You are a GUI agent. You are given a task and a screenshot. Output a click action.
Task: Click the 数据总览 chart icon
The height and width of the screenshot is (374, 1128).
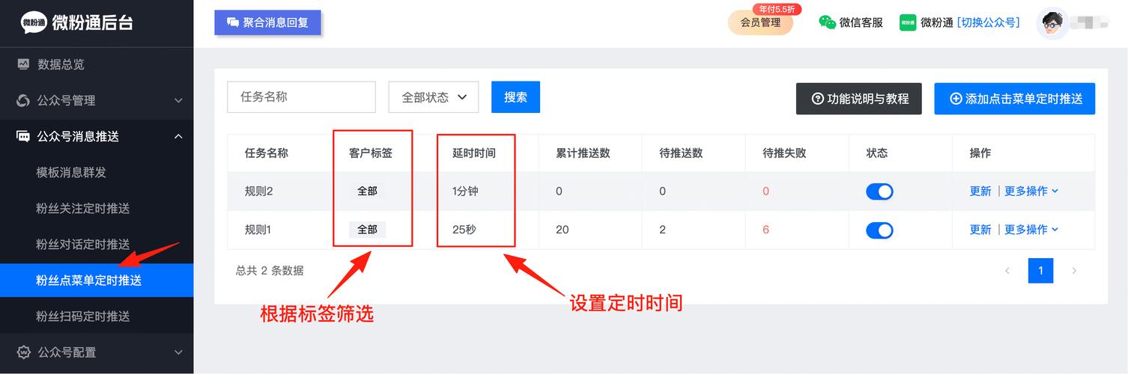24,64
